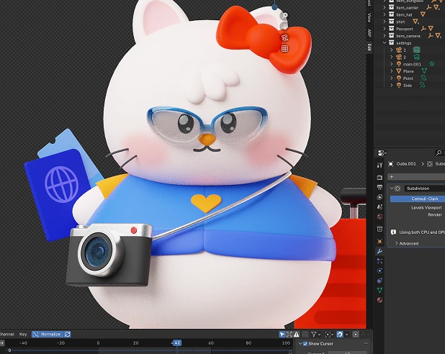Viewport: 445px width, 354px height.
Task: Switch to the View sidebar tab
Action: pyautogui.click(x=369, y=17)
